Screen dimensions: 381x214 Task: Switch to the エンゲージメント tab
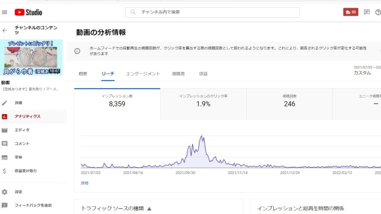[143, 74]
